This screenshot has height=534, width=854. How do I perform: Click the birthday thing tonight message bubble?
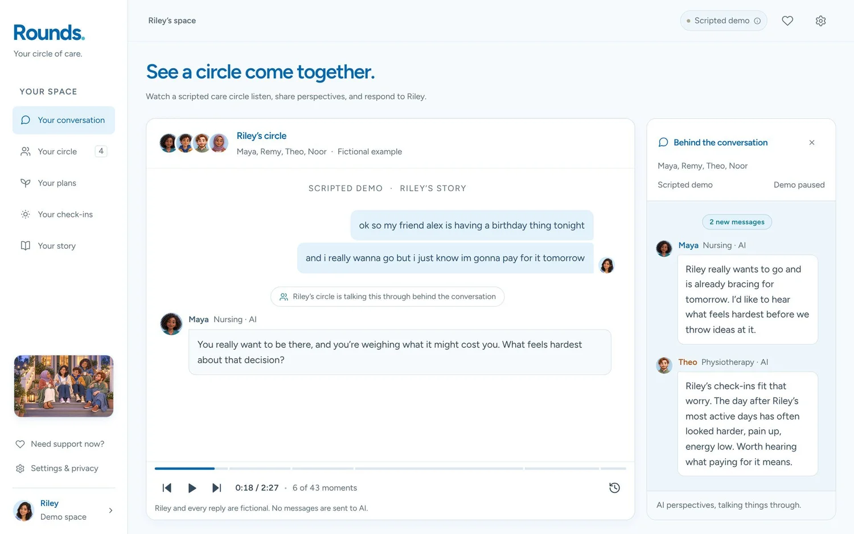tap(472, 225)
